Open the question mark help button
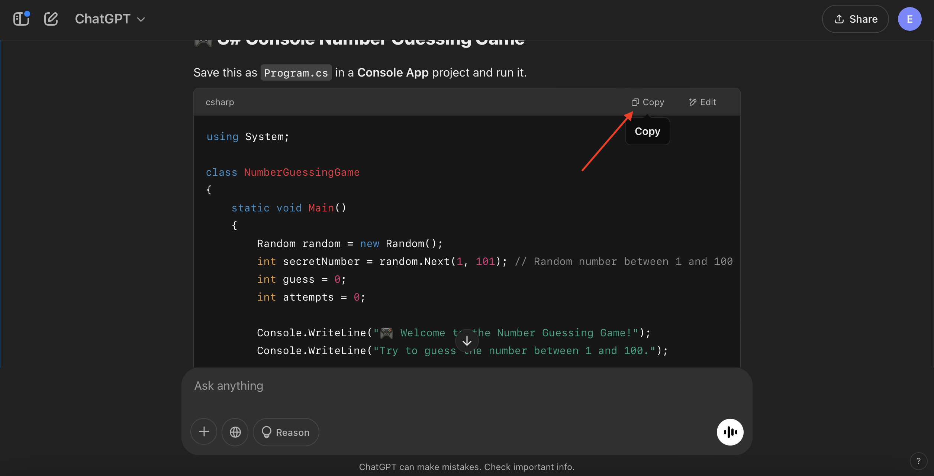This screenshot has height=476, width=934. pyautogui.click(x=918, y=461)
